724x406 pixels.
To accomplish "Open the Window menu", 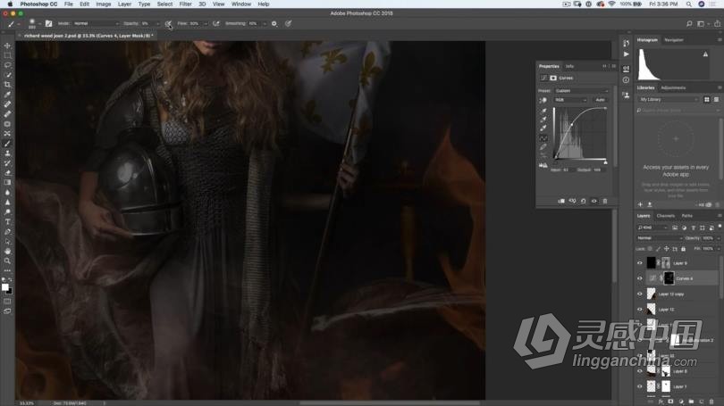I will point(241,4).
